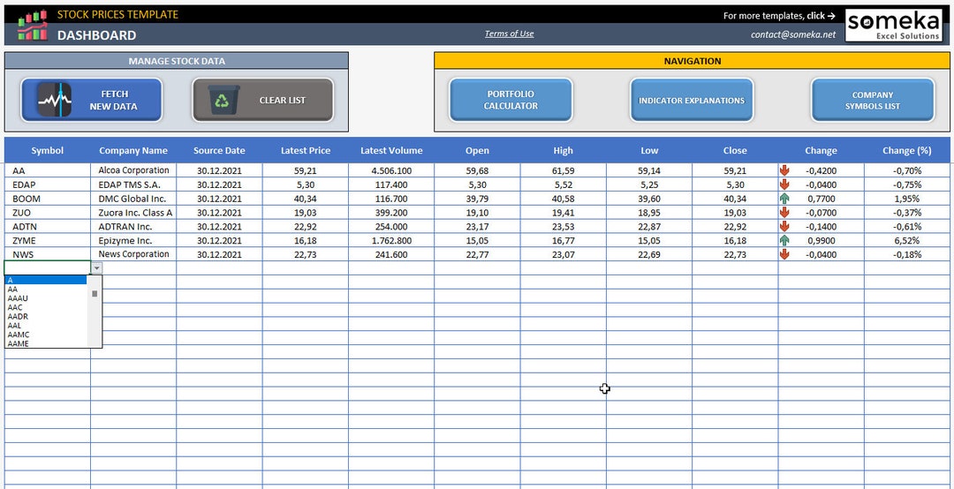Select high value 61,59 cell
Image resolution: width=954 pixels, height=489 pixels.
(563, 170)
